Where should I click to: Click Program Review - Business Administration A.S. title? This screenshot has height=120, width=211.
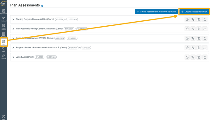pyautogui.click(x=42, y=48)
